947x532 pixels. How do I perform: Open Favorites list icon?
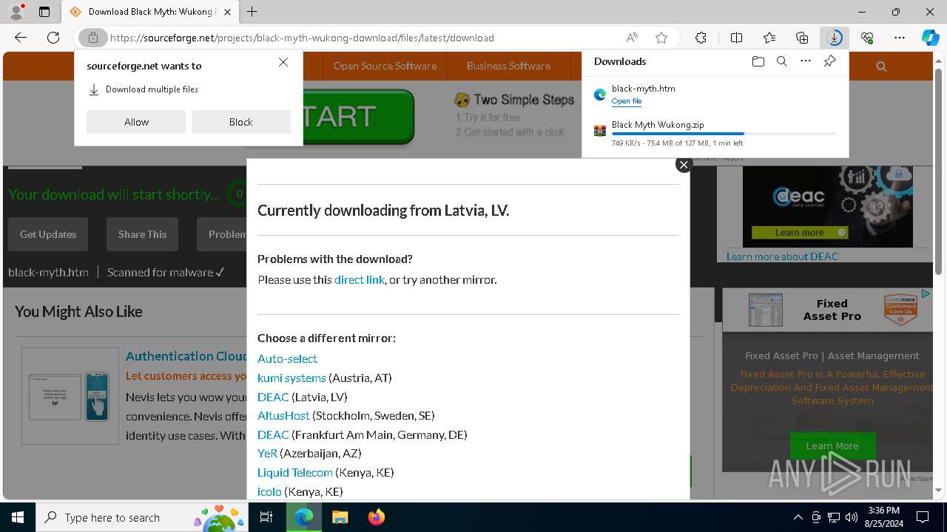click(769, 38)
